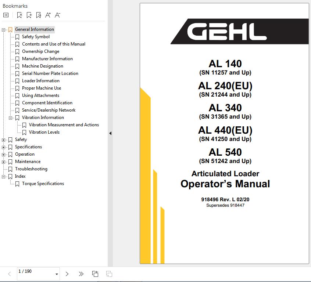Image resolution: width=311 pixels, height=282 pixels.
Task: Expand the Specifications bookmark section
Action: (x=3, y=147)
